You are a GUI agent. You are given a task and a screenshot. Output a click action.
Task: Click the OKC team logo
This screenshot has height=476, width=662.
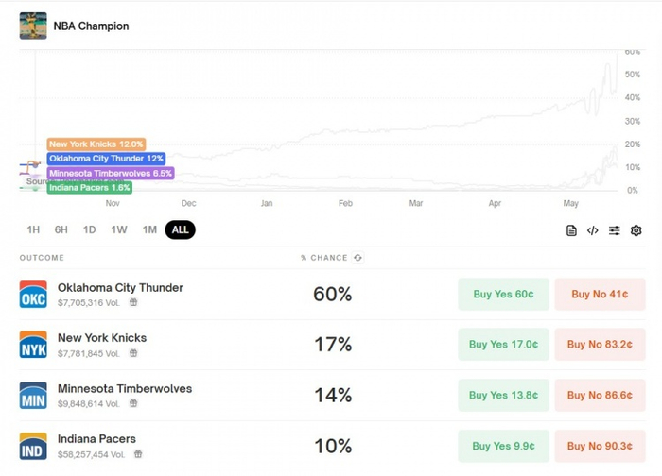point(33,295)
